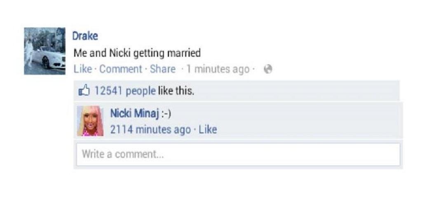Like Nicki Minaj's comment

(x=208, y=129)
